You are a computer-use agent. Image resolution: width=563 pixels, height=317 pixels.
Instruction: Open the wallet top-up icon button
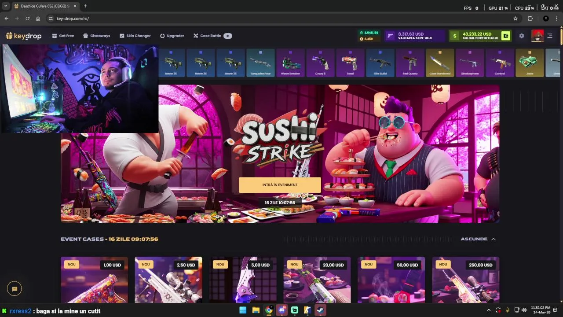(x=506, y=36)
